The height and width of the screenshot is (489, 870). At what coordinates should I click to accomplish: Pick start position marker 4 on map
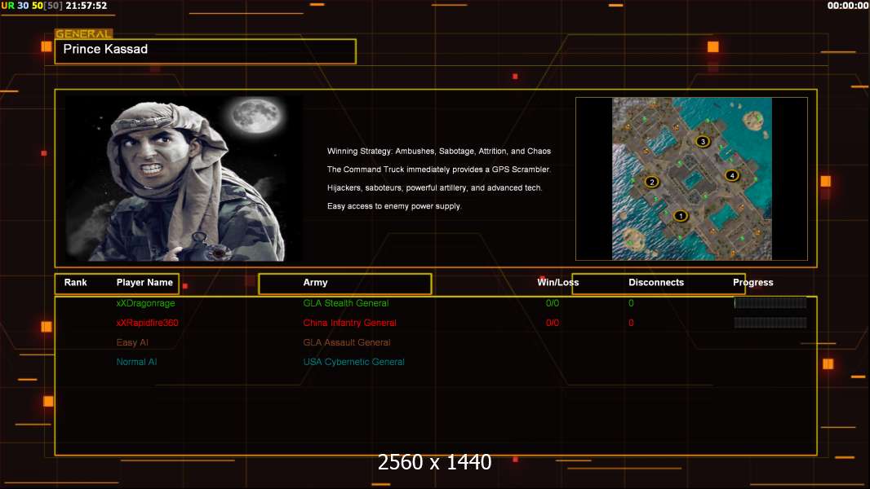(731, 175)
